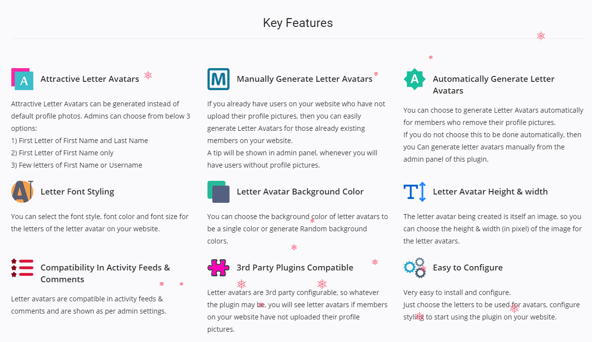This screenshot has height=342, width=592.
Task: Click the Letter Font Styling title
Action: [77, 192]
